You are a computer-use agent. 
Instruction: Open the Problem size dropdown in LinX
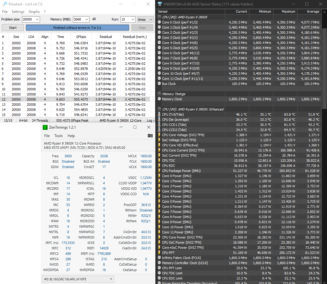click(x=37, y=19)
